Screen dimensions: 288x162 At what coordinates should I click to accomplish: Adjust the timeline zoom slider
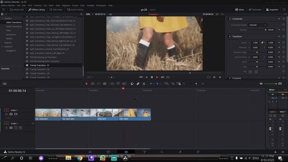tap(196, 84)
